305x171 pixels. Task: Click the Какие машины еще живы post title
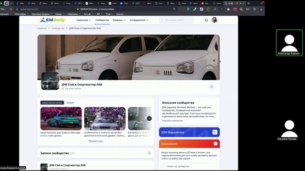pos(61,134)
